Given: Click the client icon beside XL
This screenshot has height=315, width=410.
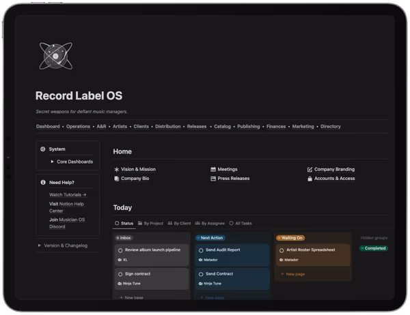Looking at the screenshot, I should (120, 260).
